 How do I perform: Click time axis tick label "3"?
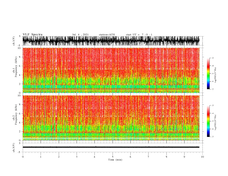(77, 157)
